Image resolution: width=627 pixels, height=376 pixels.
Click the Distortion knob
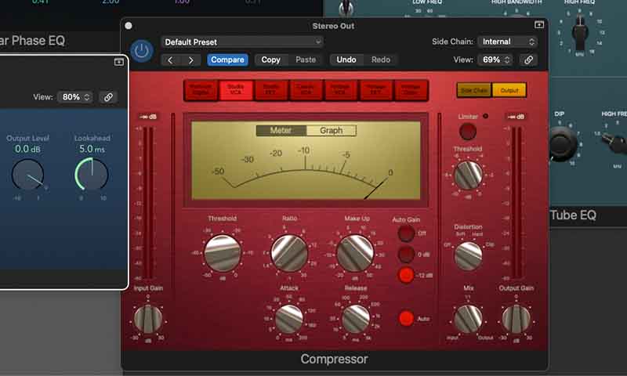click(468, 256)
